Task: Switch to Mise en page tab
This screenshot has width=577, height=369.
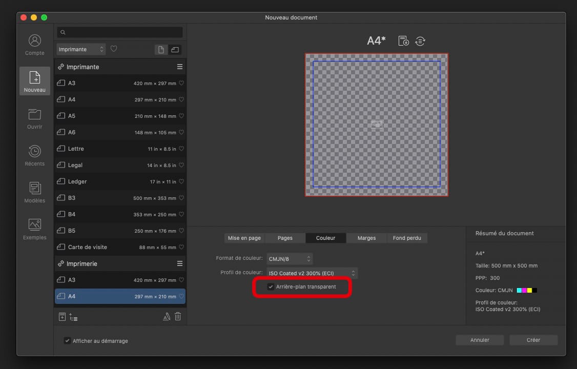Action: (x=244, y=238)
